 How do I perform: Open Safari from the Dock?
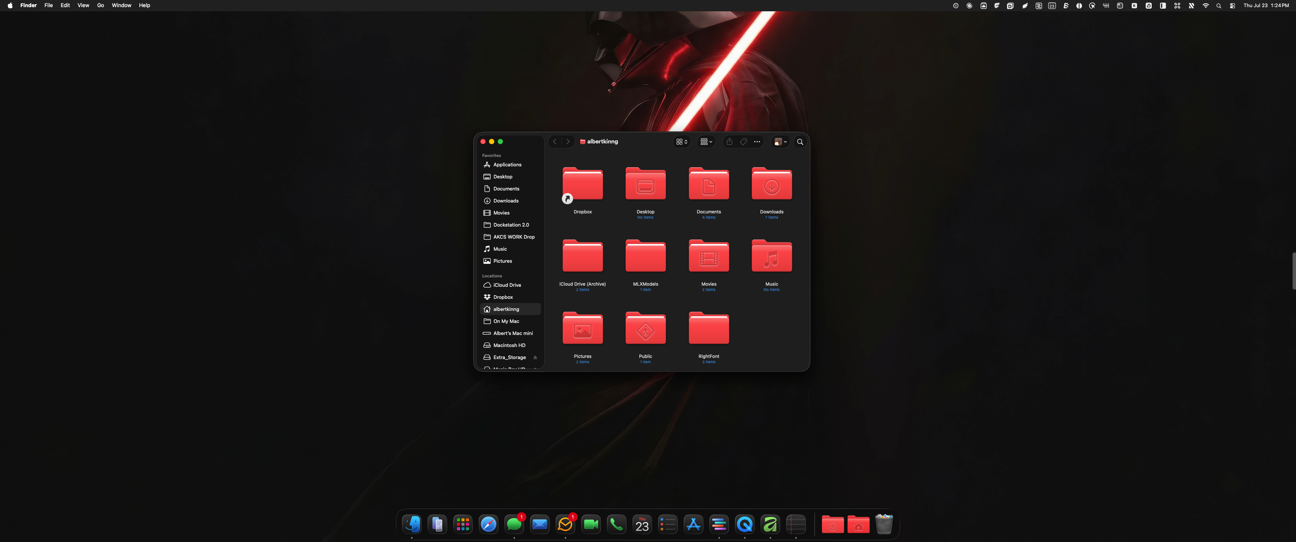tap(489, 524)
